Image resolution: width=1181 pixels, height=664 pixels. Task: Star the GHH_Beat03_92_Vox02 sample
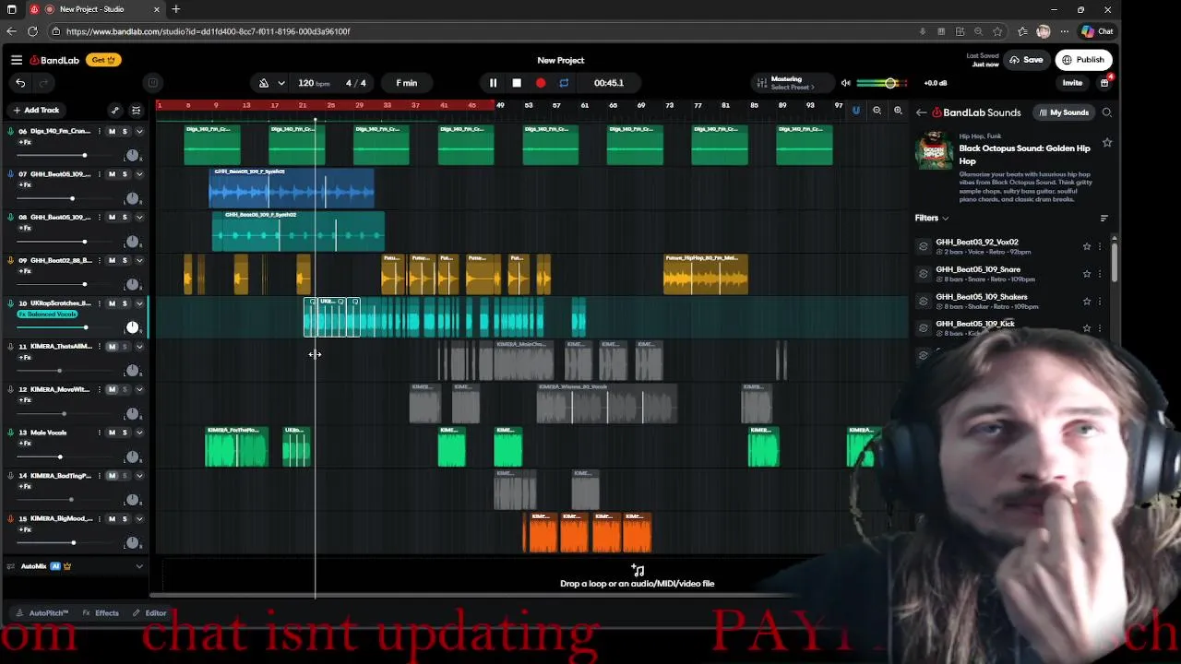1087,246
